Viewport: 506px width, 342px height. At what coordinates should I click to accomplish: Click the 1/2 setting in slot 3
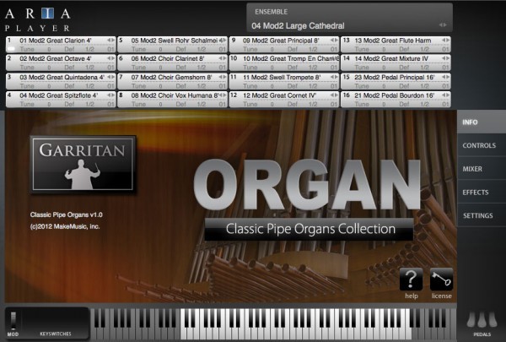tap(89, 86)
